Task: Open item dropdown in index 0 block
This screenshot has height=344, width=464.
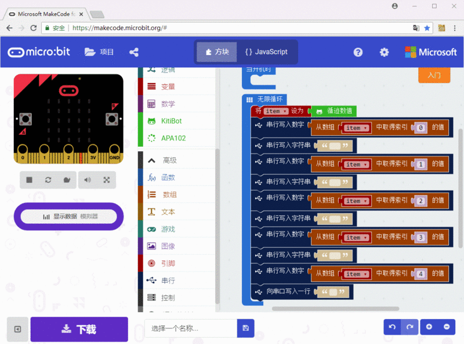Action: pyautogui.click(x=357, y=128)
